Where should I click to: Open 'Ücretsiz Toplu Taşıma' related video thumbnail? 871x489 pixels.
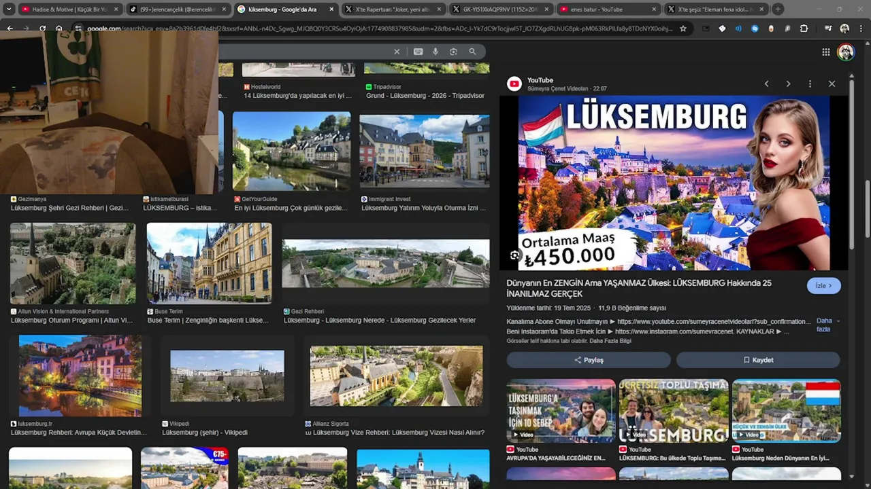(674, 412)
